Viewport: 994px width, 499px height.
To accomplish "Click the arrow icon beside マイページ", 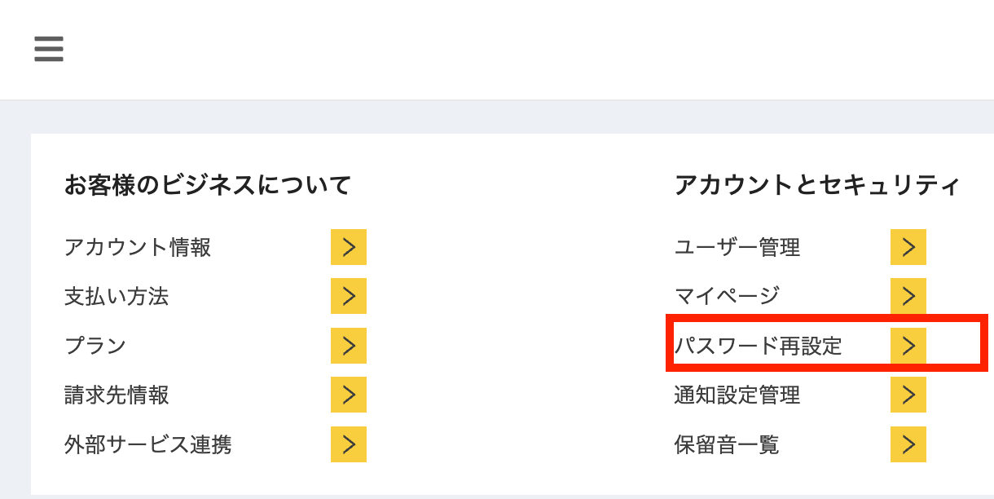I will (908, 296).
